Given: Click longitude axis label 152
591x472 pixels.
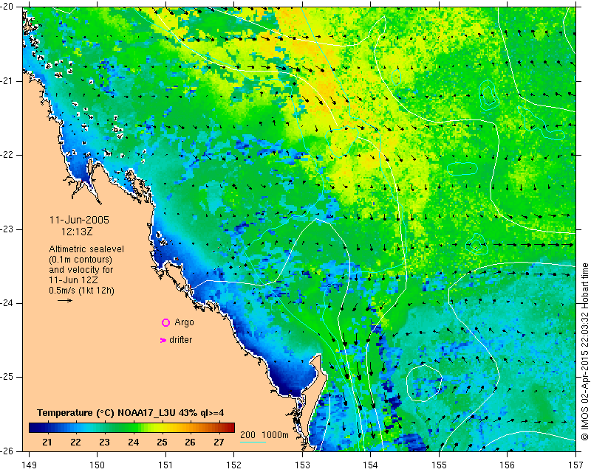Looking at the screenshot, I should tap(234, 465).
